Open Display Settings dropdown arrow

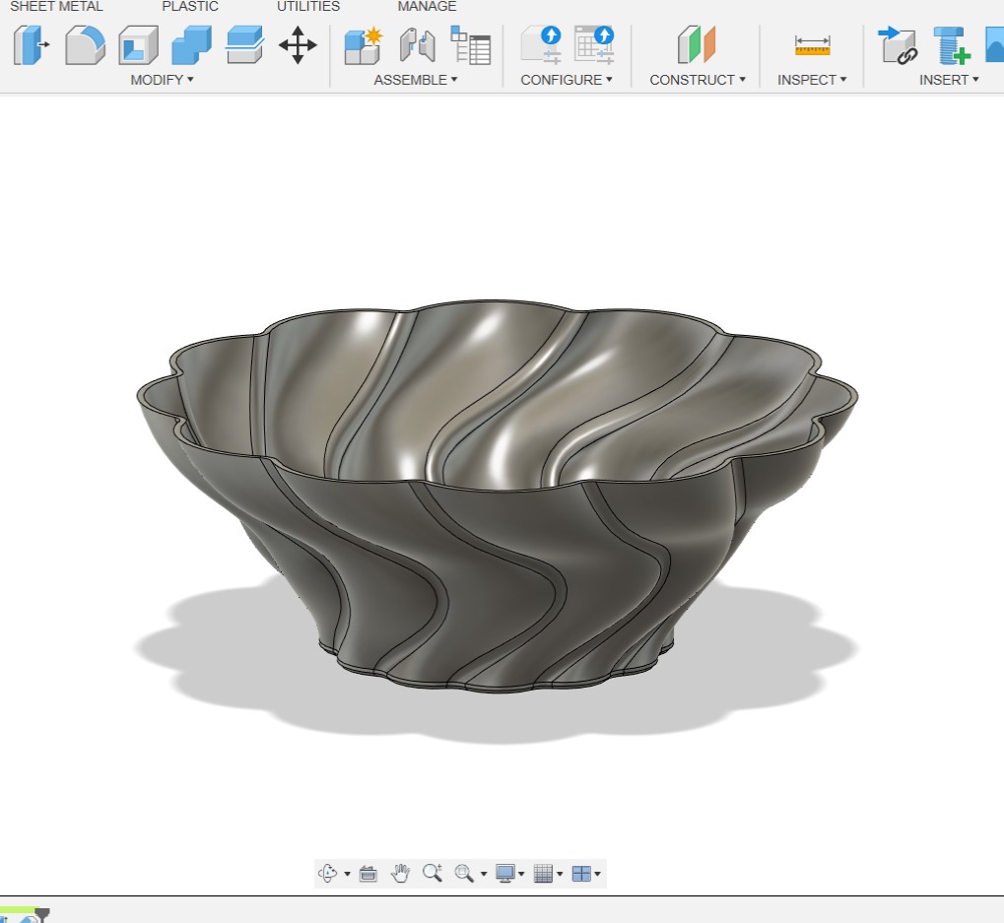521,874
